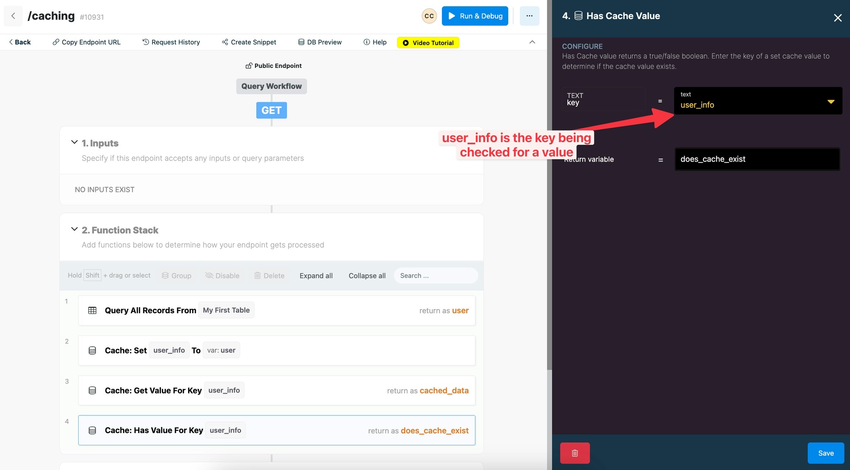Open the key text type dropdown arrow
Screen dimensions: 850x470
831,101
